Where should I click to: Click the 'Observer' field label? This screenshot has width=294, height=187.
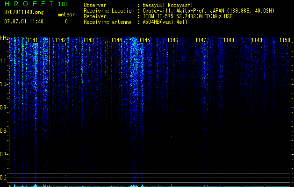(x=95, y=5)
